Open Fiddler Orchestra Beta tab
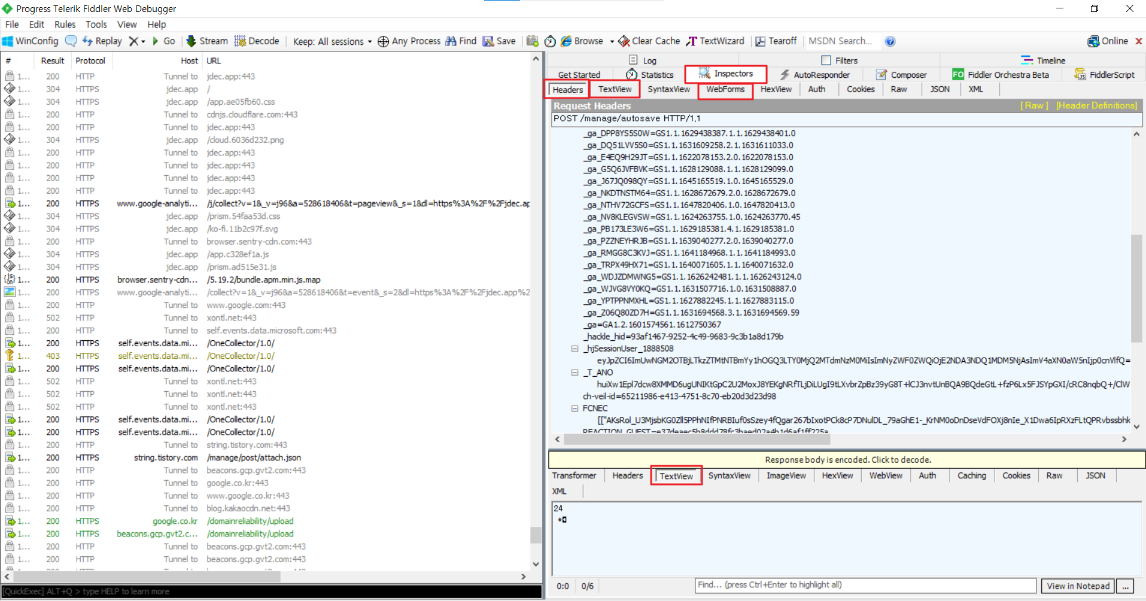This screenshot has height=601, width=1146. (x=1001, y=75)
